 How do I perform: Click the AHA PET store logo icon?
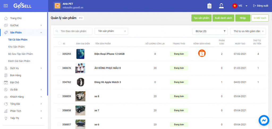57,6
